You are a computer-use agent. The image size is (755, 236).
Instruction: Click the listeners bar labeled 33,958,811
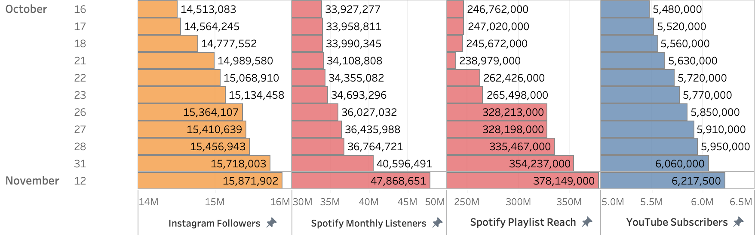click(x=307, y=26)
